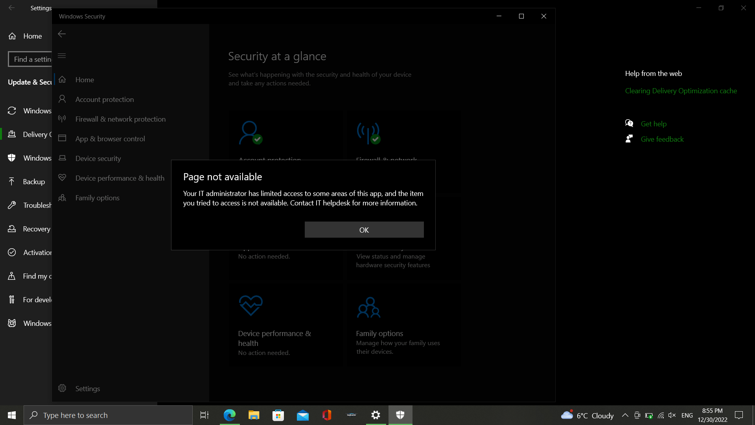Open Office app from taskbar

coord(327,415)
